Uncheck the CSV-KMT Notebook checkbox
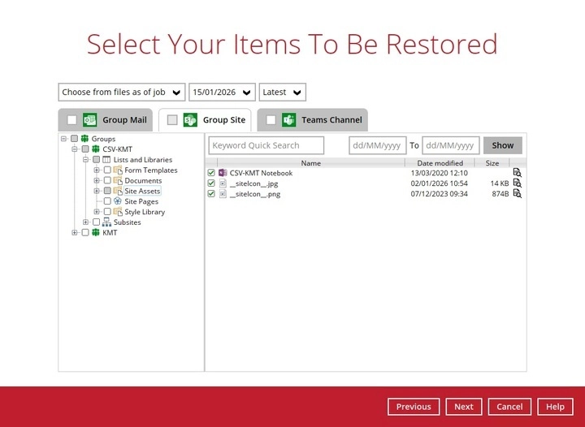The width and height of the screenshot is (585, 427). tap(211, 173)
